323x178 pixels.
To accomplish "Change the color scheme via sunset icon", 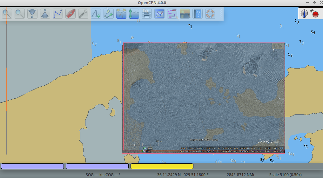I will [185, 14].
